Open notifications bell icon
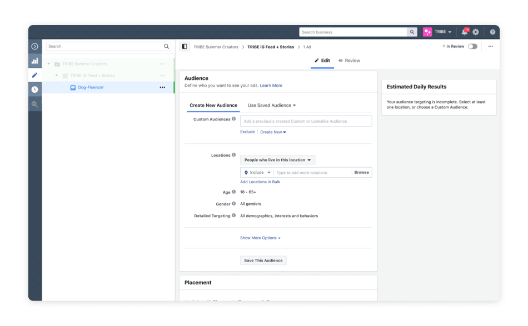This screenshot has width=528, height=326. coord(464,32)
